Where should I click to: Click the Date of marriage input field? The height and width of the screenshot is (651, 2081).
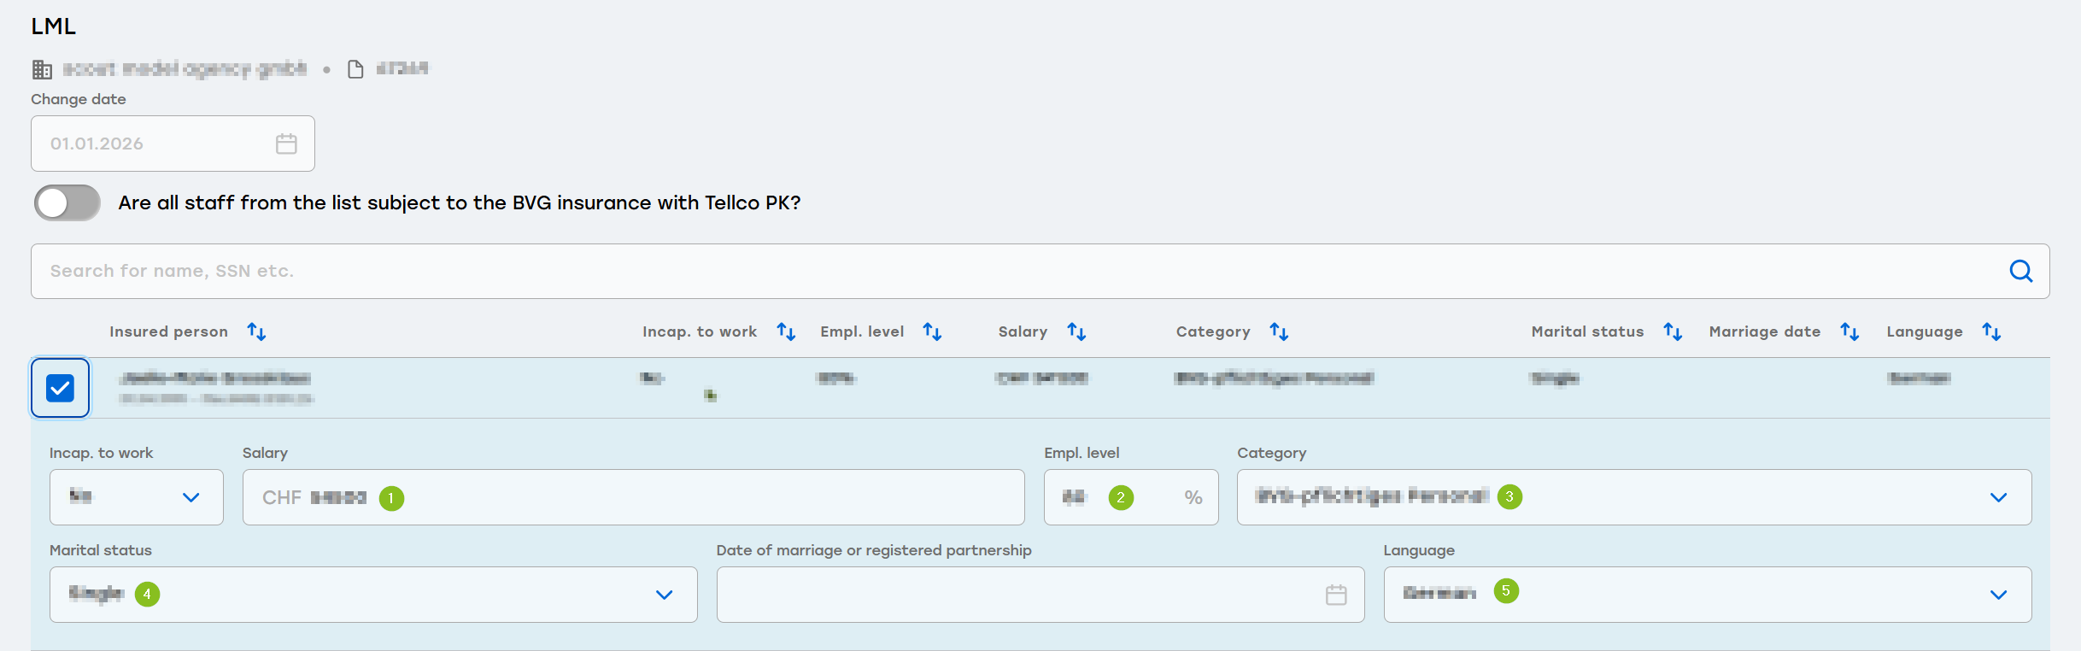[1040, 595]
